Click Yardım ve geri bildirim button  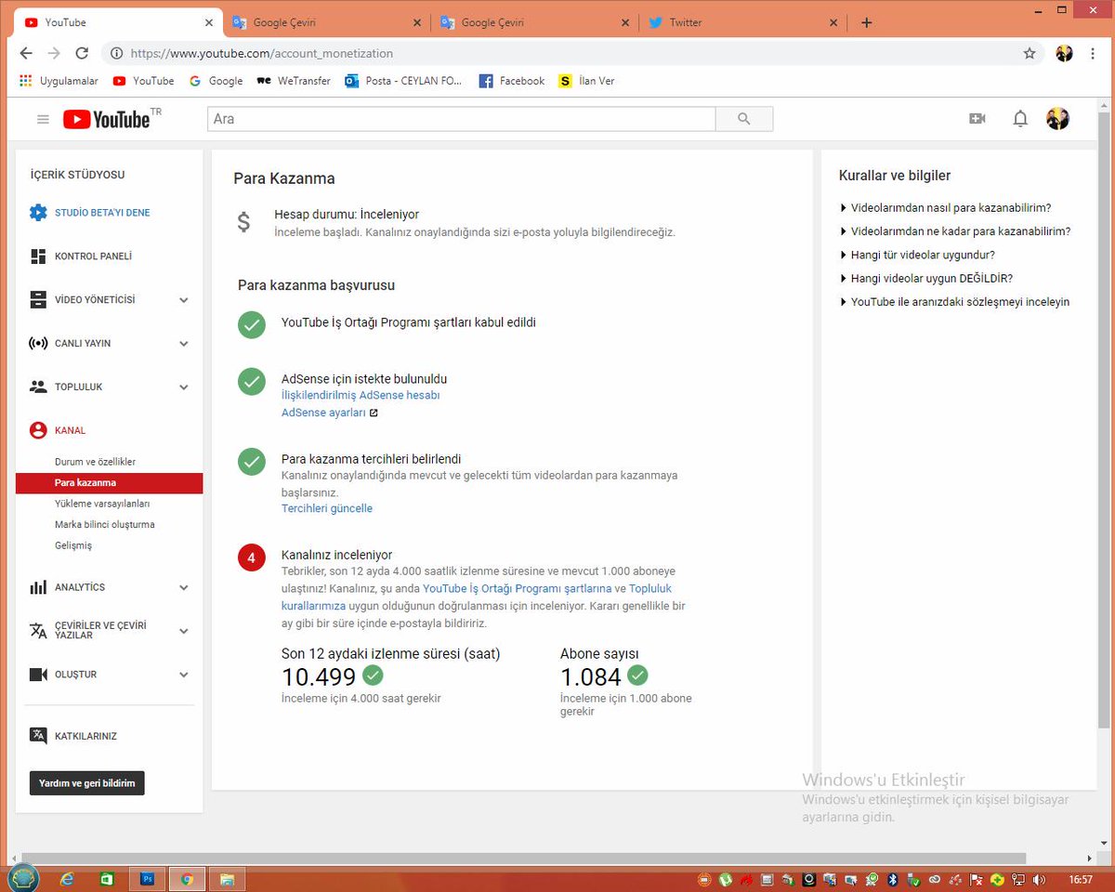pyautogui.click(x=87, y=783)
